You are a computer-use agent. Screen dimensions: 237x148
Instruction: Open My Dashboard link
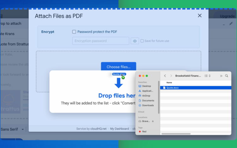click(119, 129)
